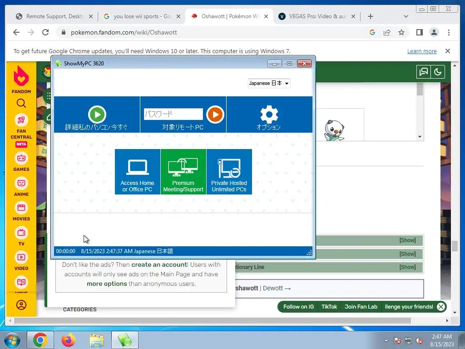Click the Oshawott image thumbnail
Image resolution: width=465 pixels, height=349 pixels.
[334, 130]
